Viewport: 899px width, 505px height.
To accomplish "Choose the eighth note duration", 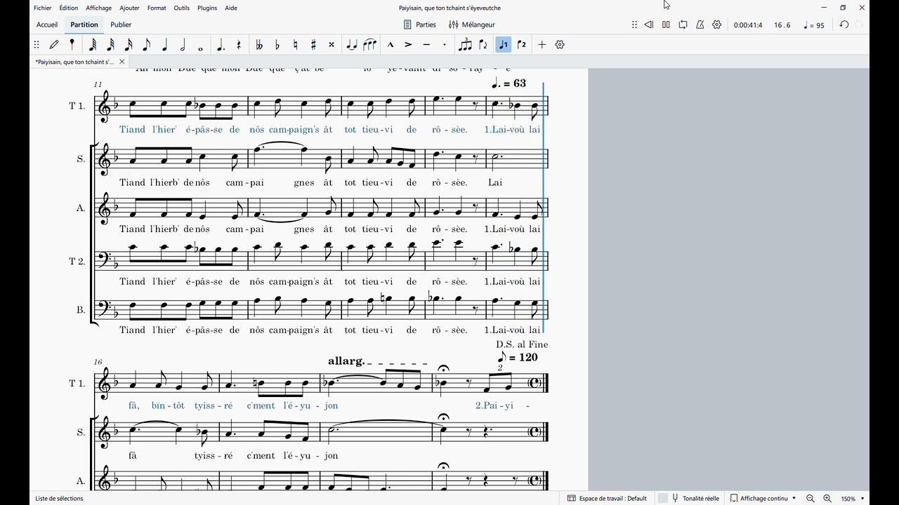I will (146, 44).
